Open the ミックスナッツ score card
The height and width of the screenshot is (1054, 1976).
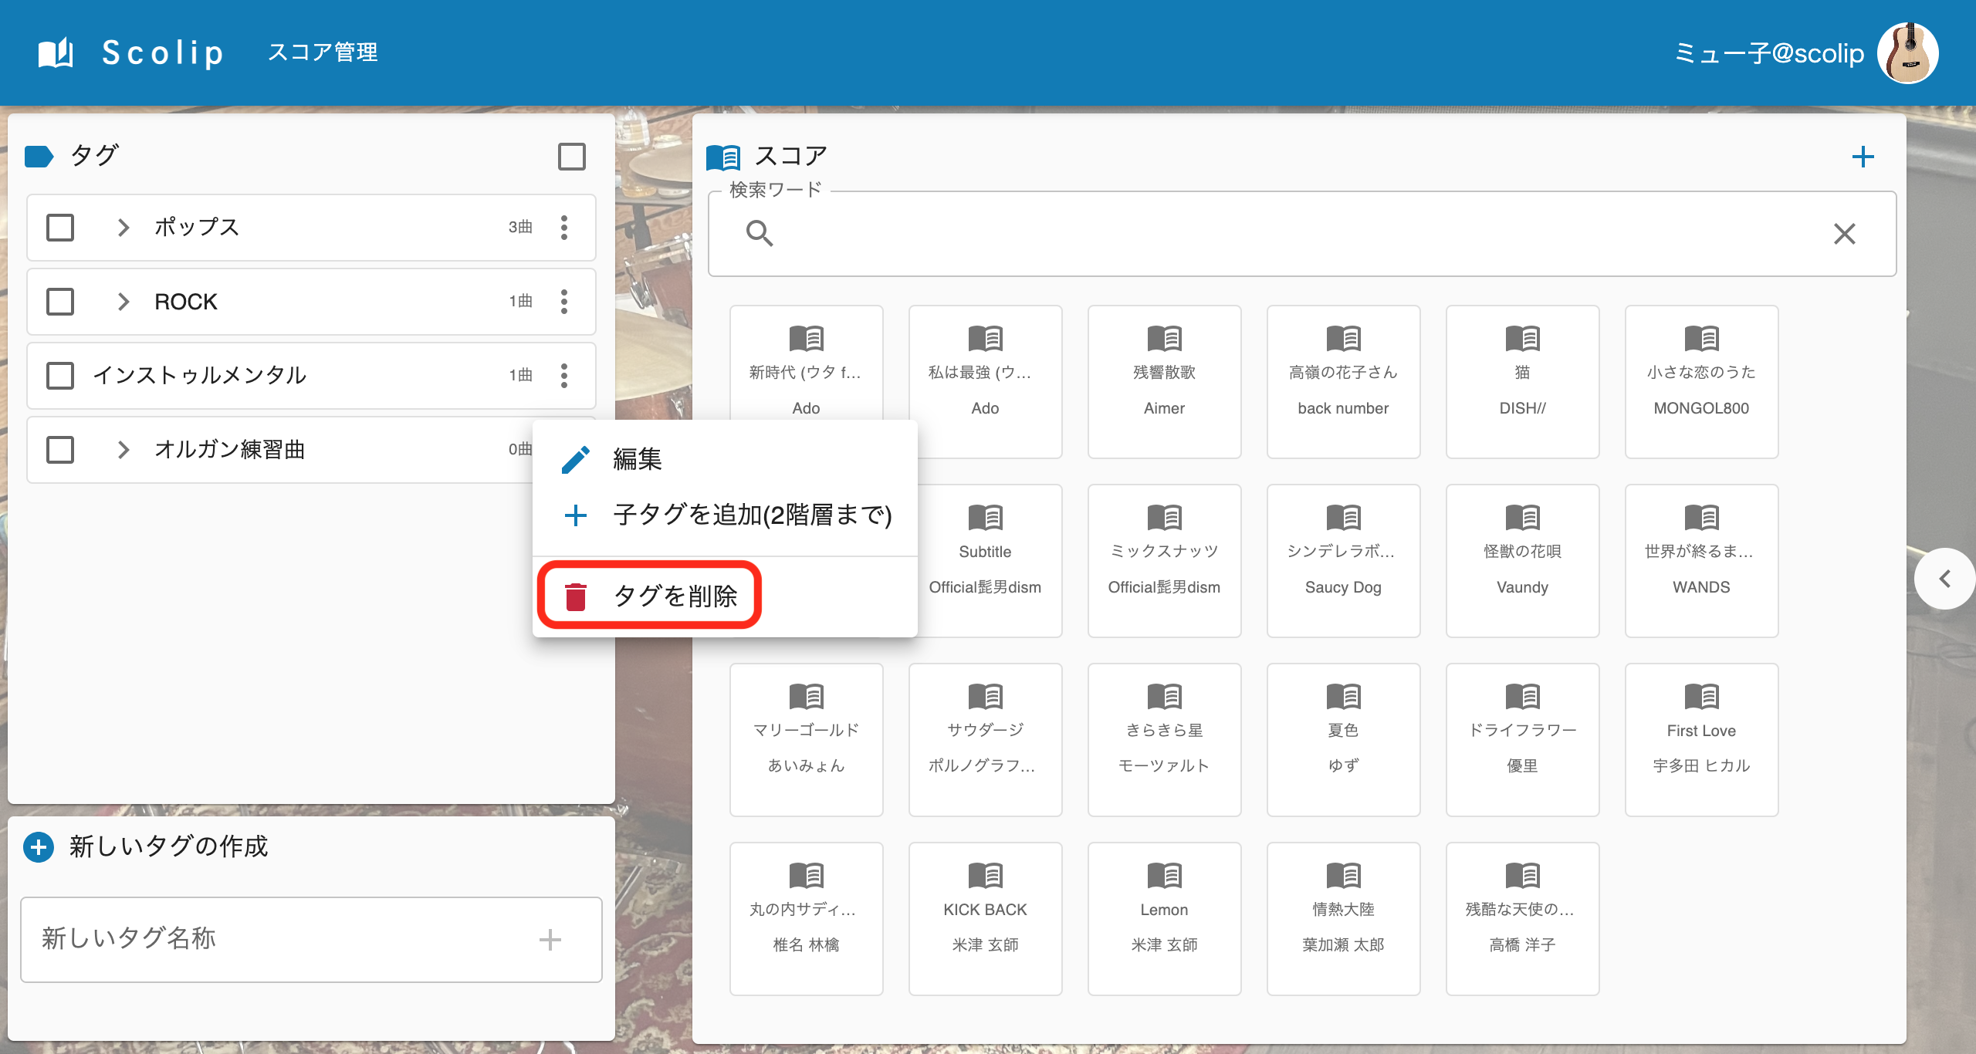[x=1164, y=560]
